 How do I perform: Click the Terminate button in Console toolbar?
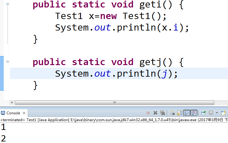point(148,113)
